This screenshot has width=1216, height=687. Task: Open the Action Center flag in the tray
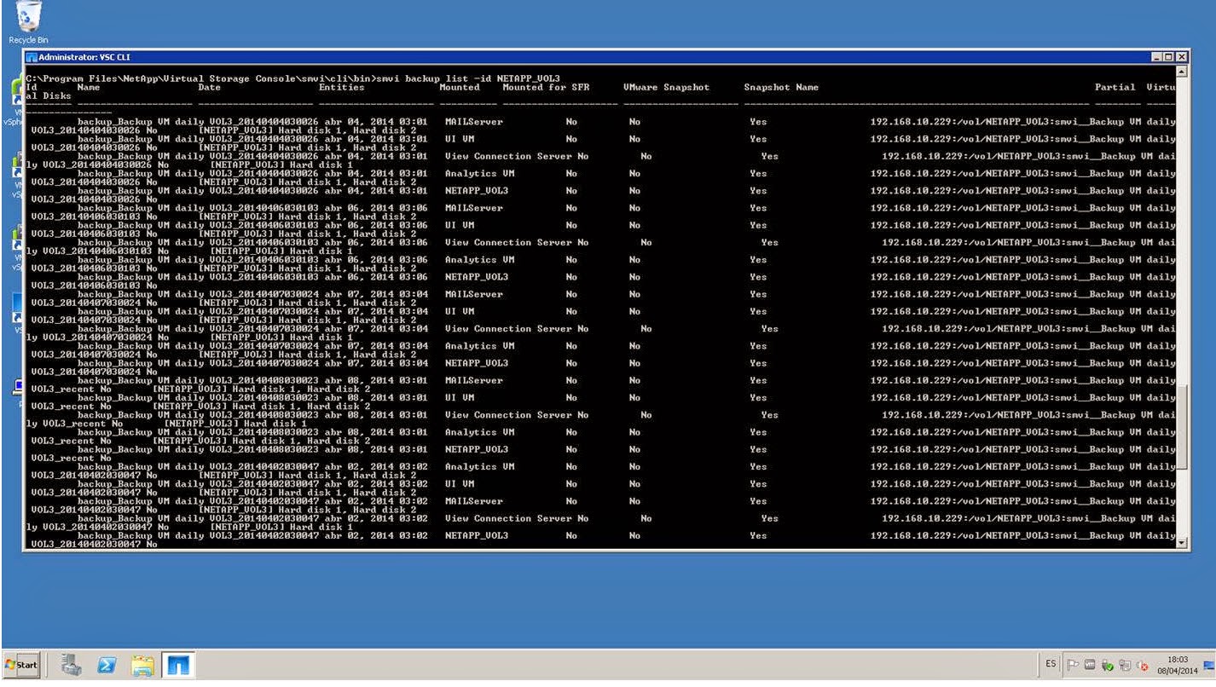[x=1073, y=665]
